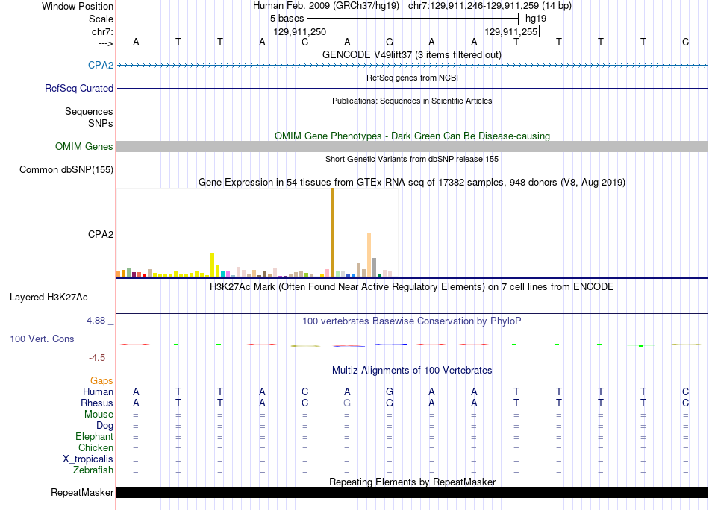Click the tallest dark gold GTEx expression bar
Image resolution: width=709 pixels, height=510 pixels.
point(332,232)
